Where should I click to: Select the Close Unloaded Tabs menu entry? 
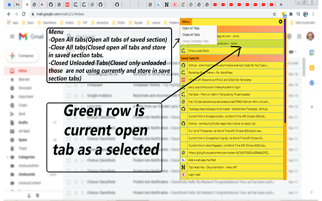195,41
